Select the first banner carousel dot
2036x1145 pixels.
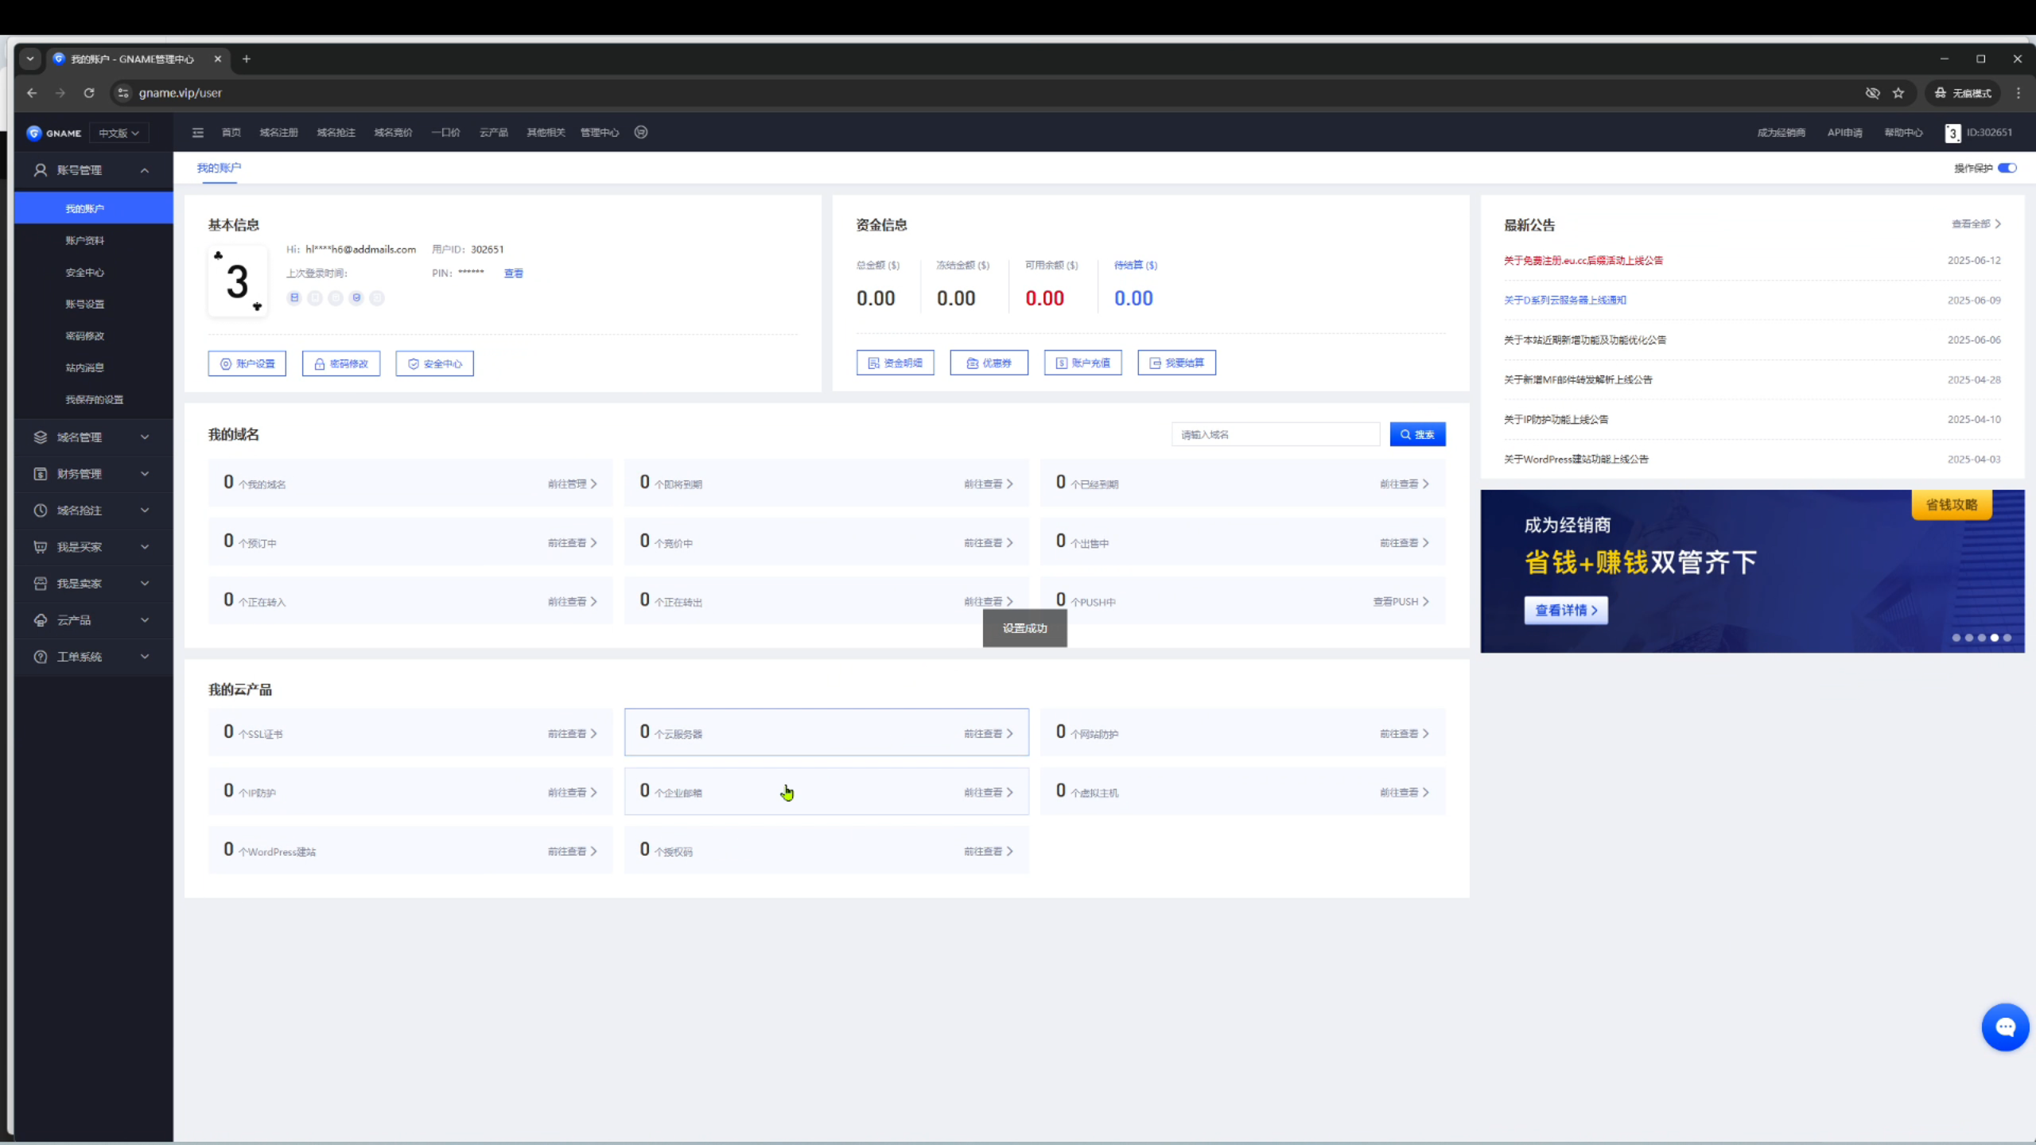[1956, 638]
